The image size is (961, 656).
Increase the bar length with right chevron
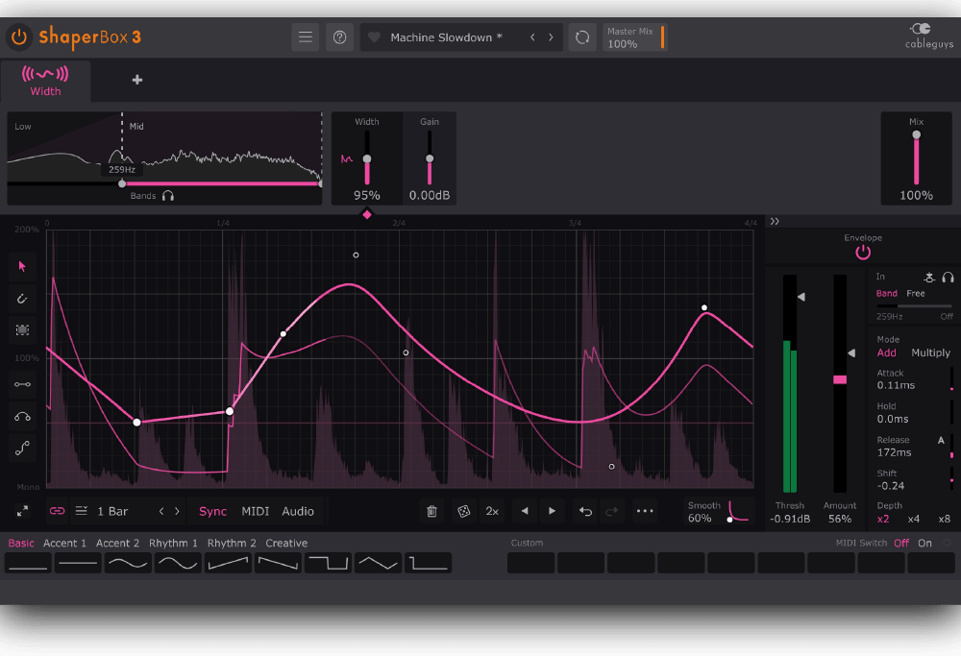[x=177, y=511]
